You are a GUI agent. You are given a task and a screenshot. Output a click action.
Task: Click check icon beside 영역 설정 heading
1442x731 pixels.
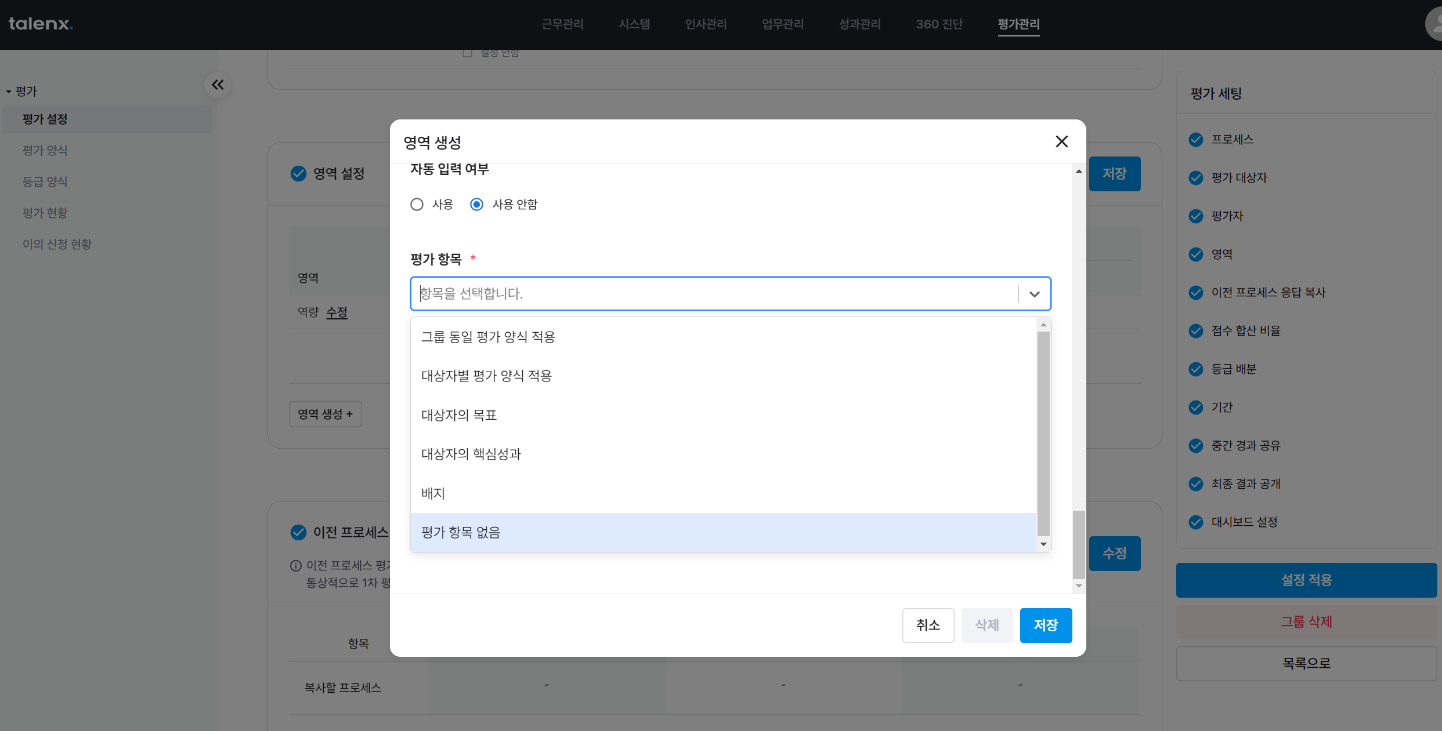pos(298,173)
